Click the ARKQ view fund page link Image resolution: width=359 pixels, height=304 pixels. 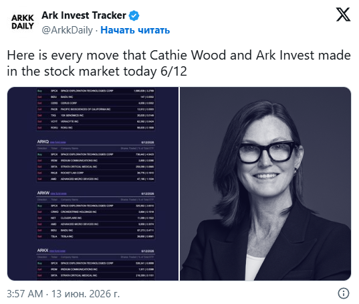[x=57, y=142]
